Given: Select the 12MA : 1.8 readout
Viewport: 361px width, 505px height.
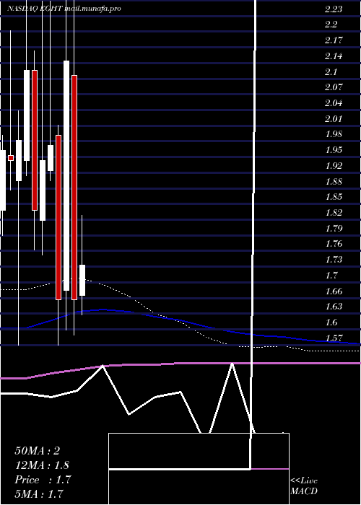Looking at the screenshot, I should [42, 465].
